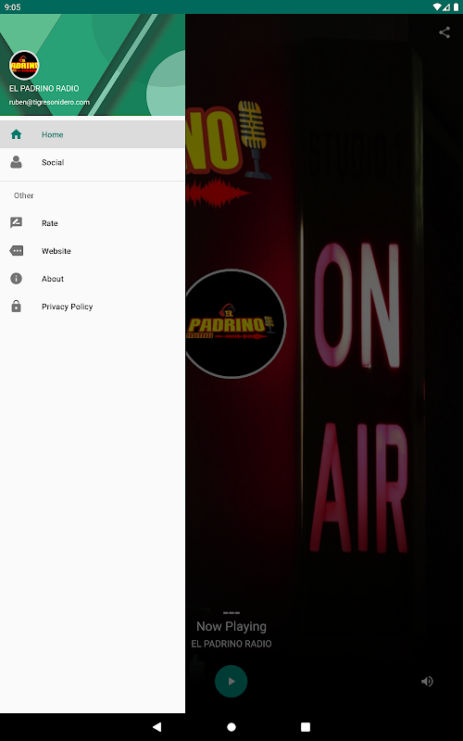Tap the EL PADRINO RADIO drawer title

pyautogui.click(x=44, y=88)
